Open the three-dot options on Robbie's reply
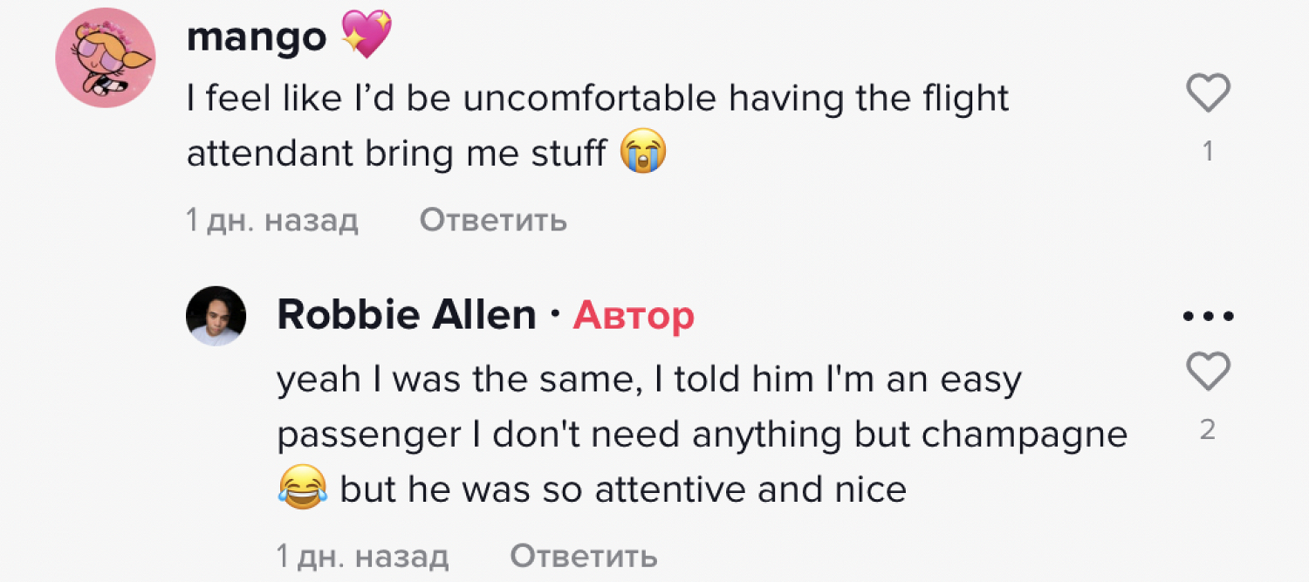 (1209, 316)
